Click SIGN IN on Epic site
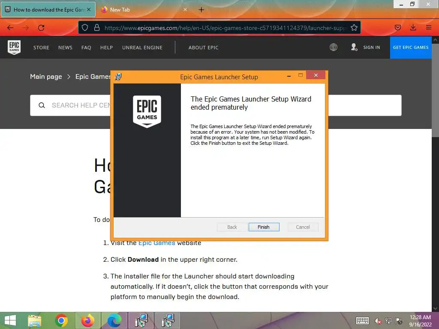Screen dimensions: 439x329 (372, 47)
